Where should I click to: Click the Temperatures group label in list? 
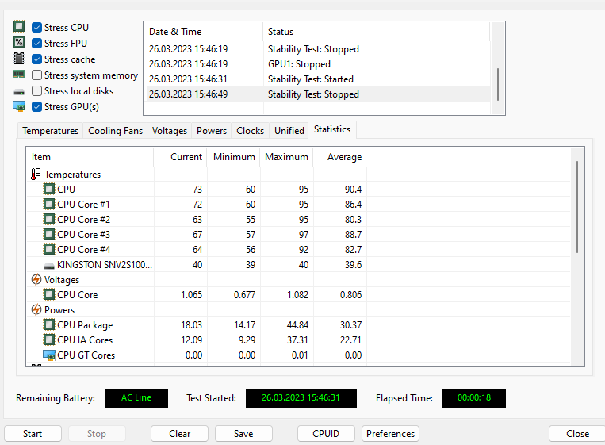(72, 175)
